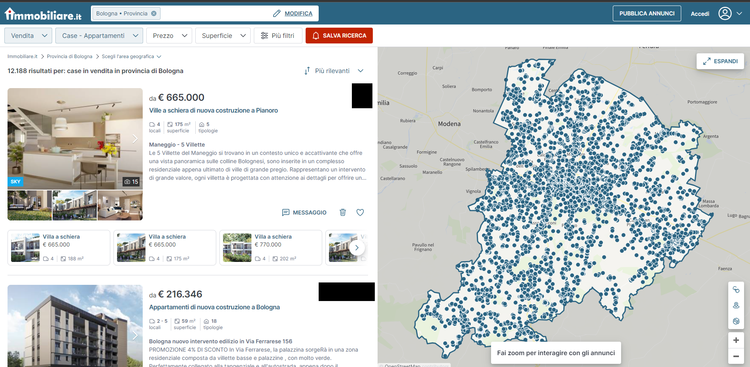Open the Bologna apartment building photo

pyautogui.click(x=75, y=326)
